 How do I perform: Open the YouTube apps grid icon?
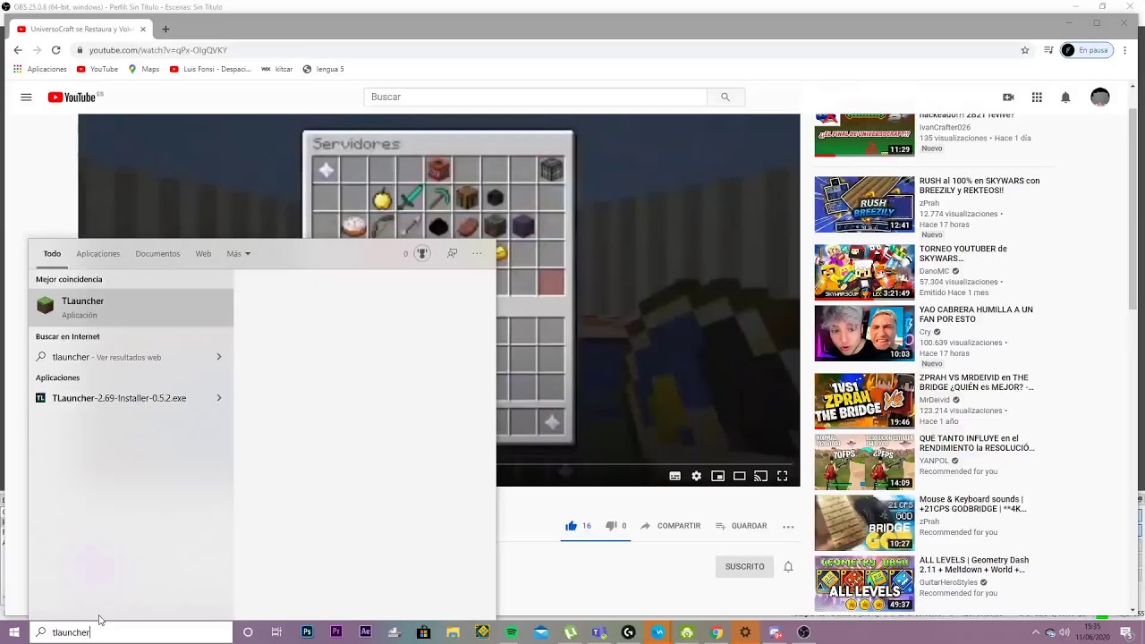point(1037,97)
